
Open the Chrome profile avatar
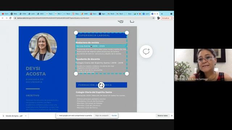click(158, 18)
